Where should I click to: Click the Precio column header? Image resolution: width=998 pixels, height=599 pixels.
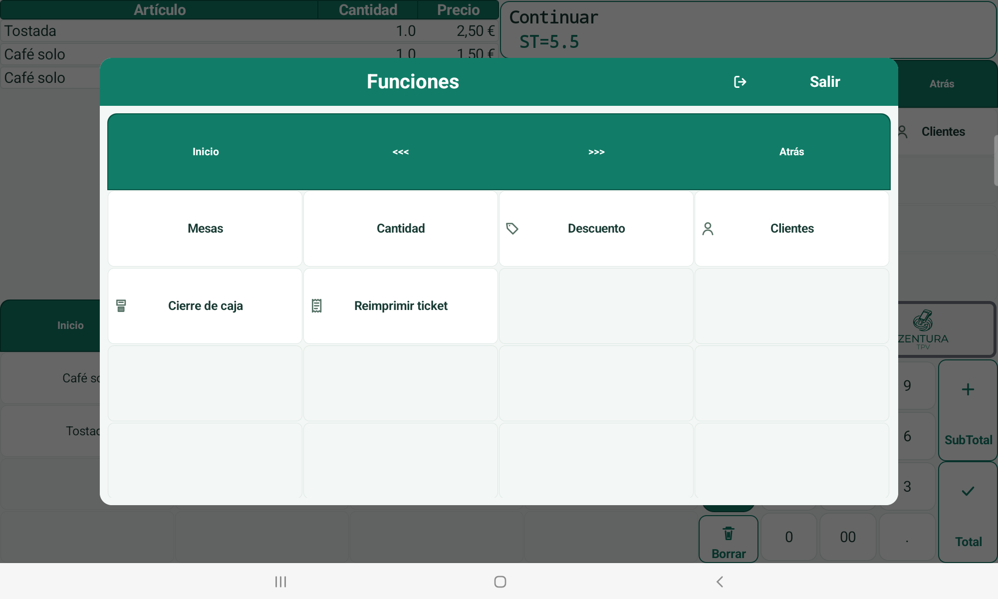[x=458, y=10]
